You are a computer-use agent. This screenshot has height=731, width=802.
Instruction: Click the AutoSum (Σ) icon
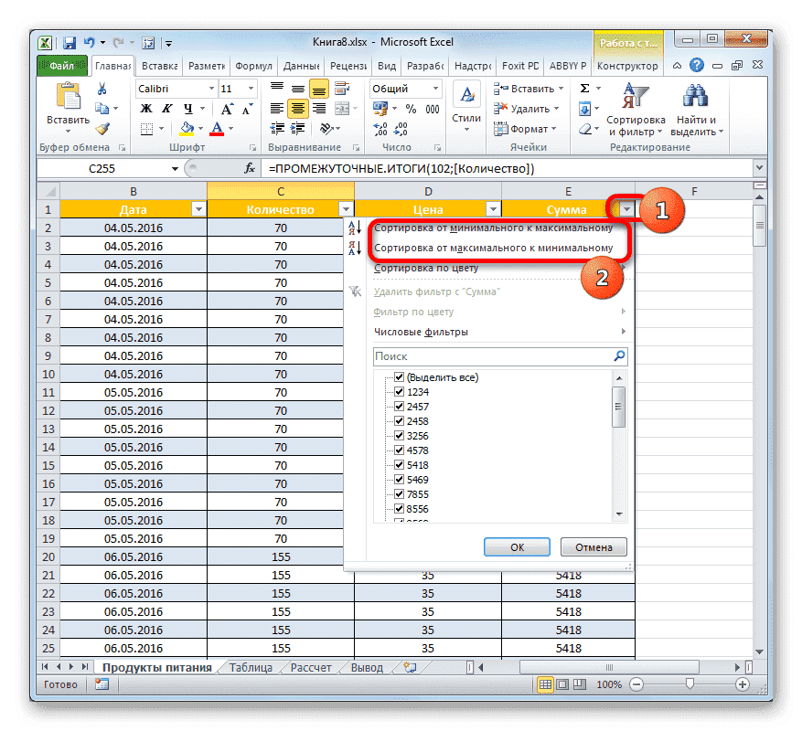click(x=586, y=88)
